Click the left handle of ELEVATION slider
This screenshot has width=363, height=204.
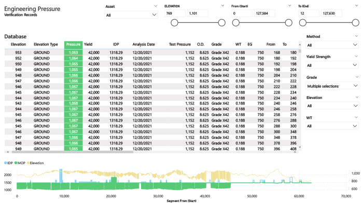point(174,23)
